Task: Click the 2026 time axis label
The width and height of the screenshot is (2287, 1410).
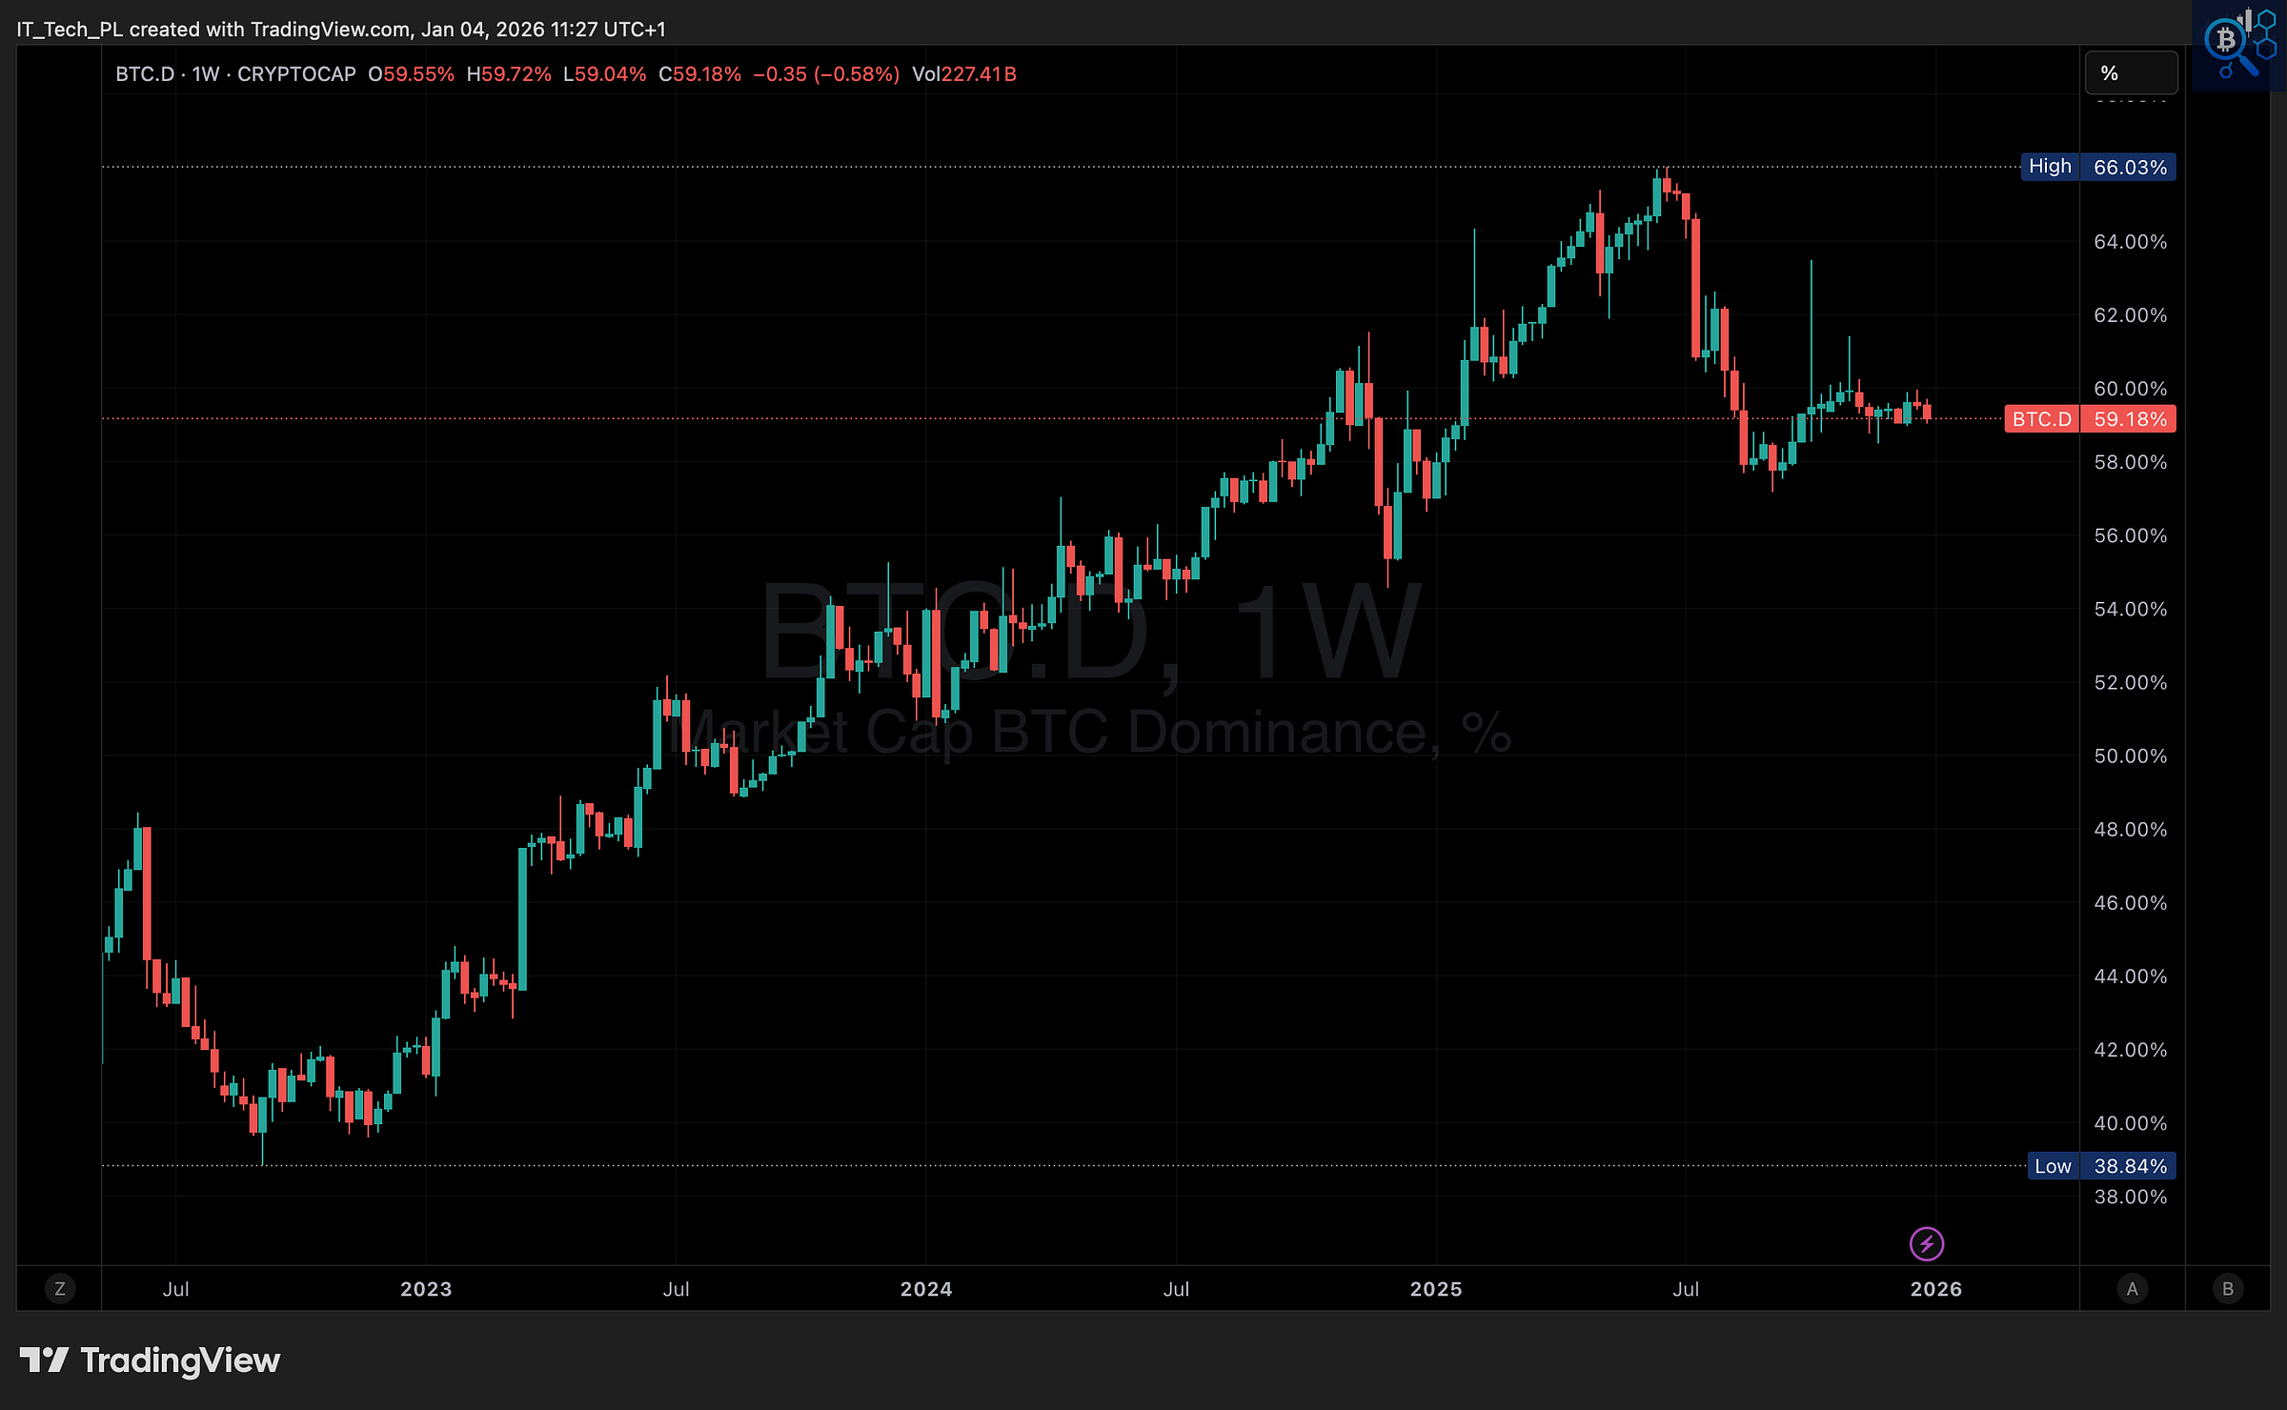Action: 1935,1289
